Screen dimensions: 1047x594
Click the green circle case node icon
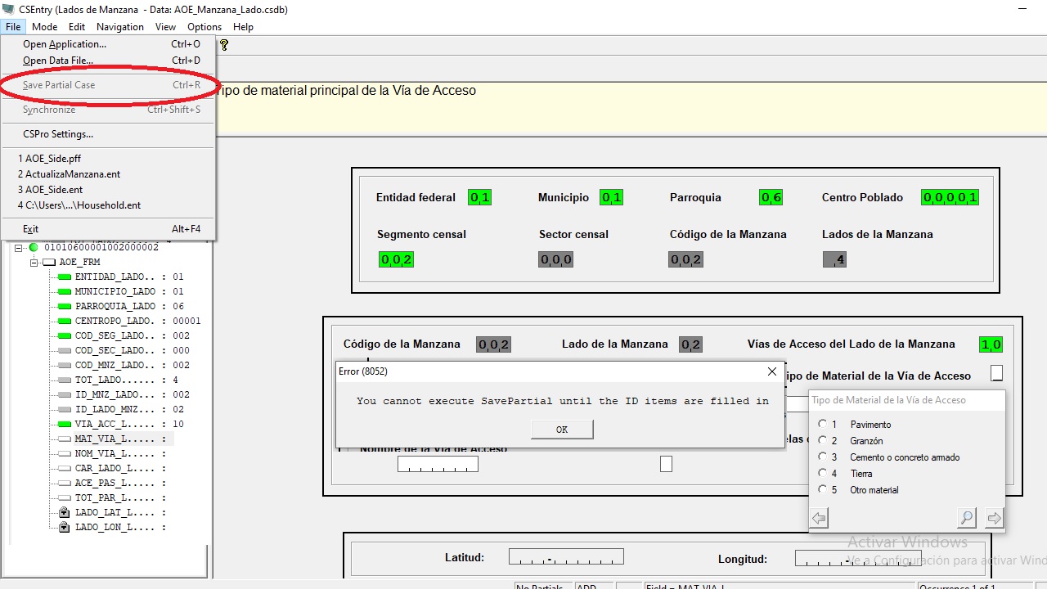34,247
